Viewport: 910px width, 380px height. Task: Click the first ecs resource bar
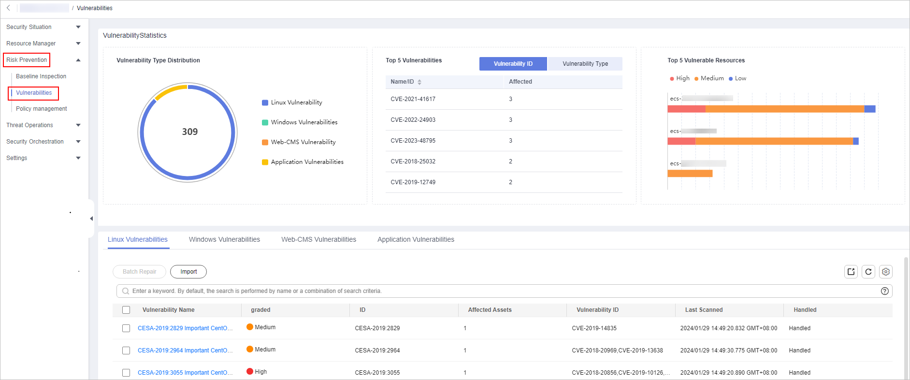pyautogui.click(x=771, y=109)
